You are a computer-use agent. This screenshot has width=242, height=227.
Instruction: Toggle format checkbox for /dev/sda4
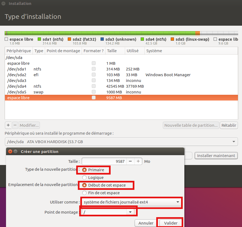(93, 86)
